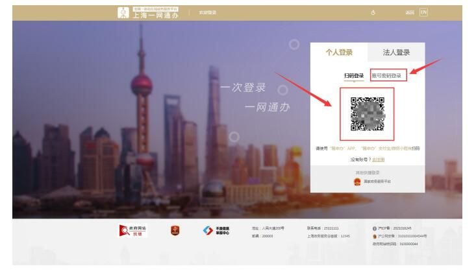
Task: Click the 联系电话 text in footer
Action: tap(322, 228)
